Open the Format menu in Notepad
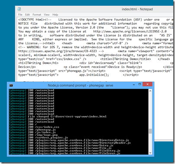Image resolution: width=175 pixels, height=164 pixels. 37,15
